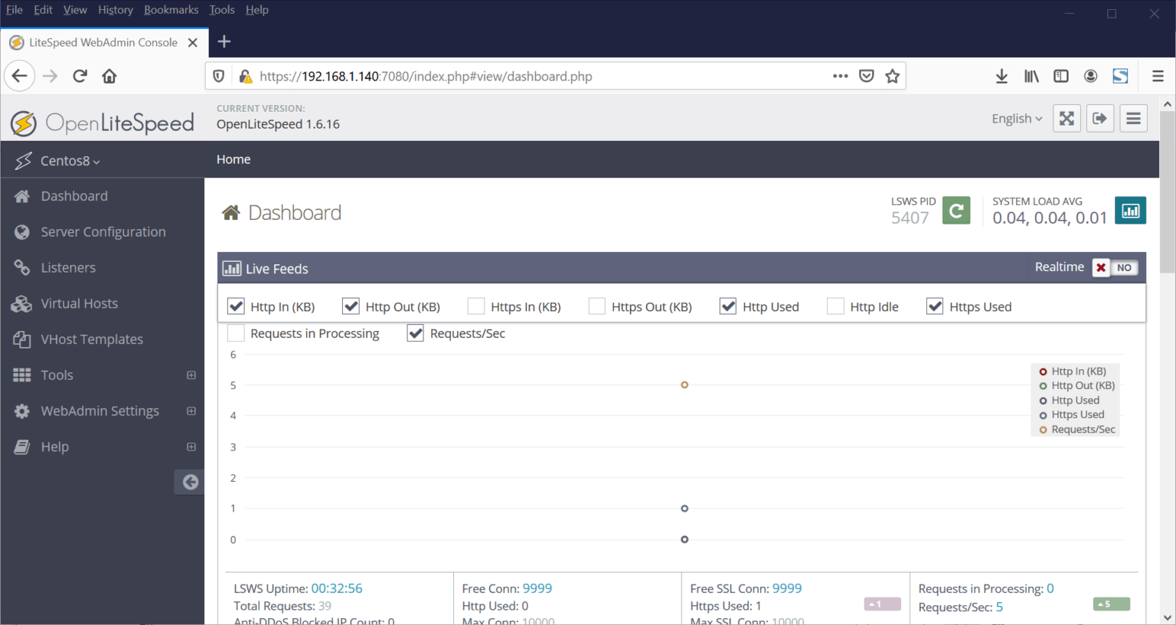
Task: Collapse the sidebar with the arrow icon
Action: pyautogui.click(x=190, y=482)
